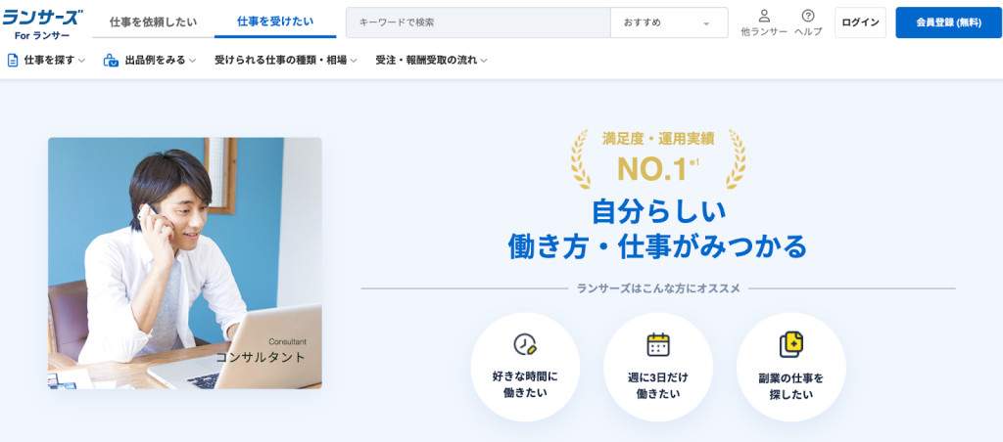Open the 他ランサー person icon

coord(764,16)
